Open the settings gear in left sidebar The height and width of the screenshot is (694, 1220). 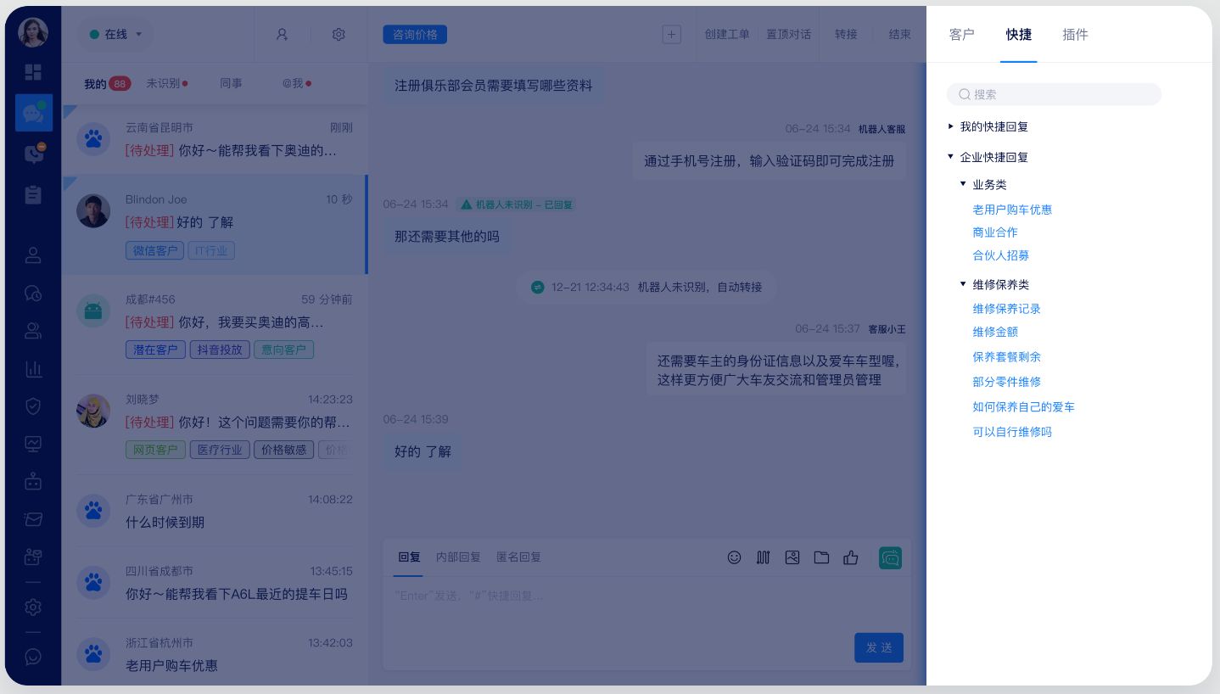(33, 607)
